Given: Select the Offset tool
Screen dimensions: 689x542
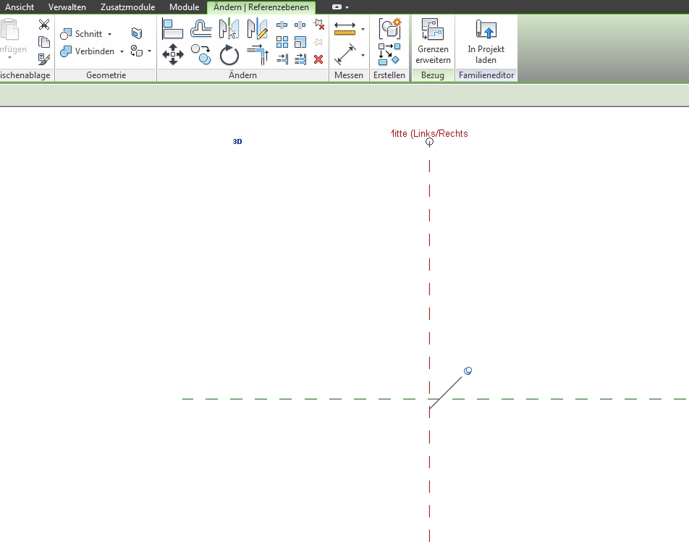Looking at the screenshot, I should click(200, 29).
